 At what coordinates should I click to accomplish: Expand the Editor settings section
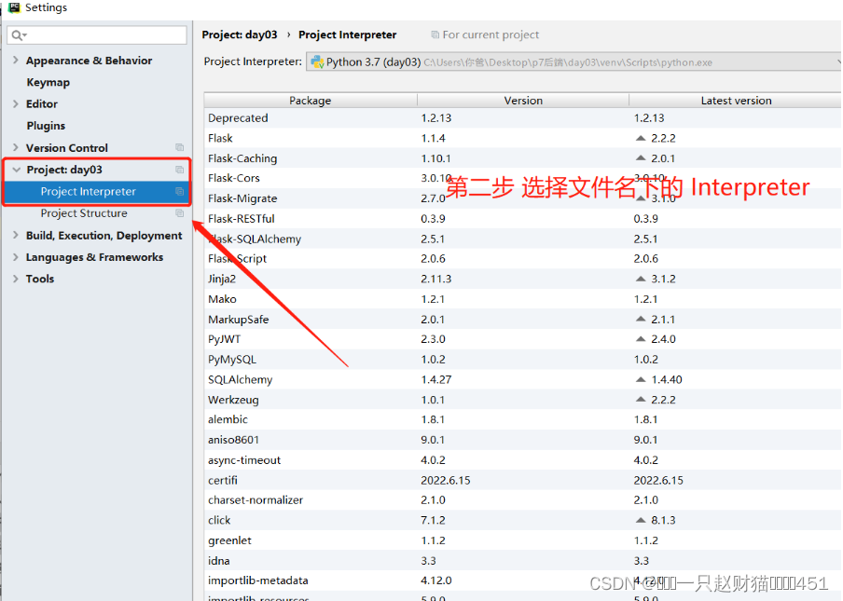16,103
